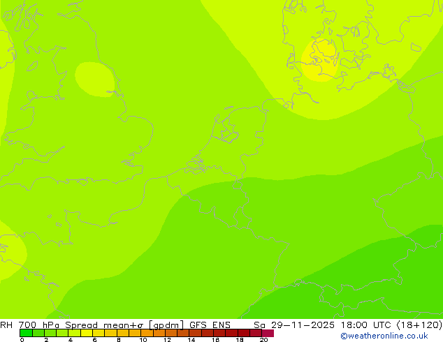The height and width of the screenshot is (342, 443).
Task: Click legend scale value '10'
Action: click(x=143, y=340)
